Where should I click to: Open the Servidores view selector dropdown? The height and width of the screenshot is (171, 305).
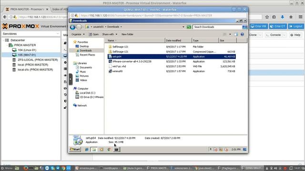click(x=30, y=34)
